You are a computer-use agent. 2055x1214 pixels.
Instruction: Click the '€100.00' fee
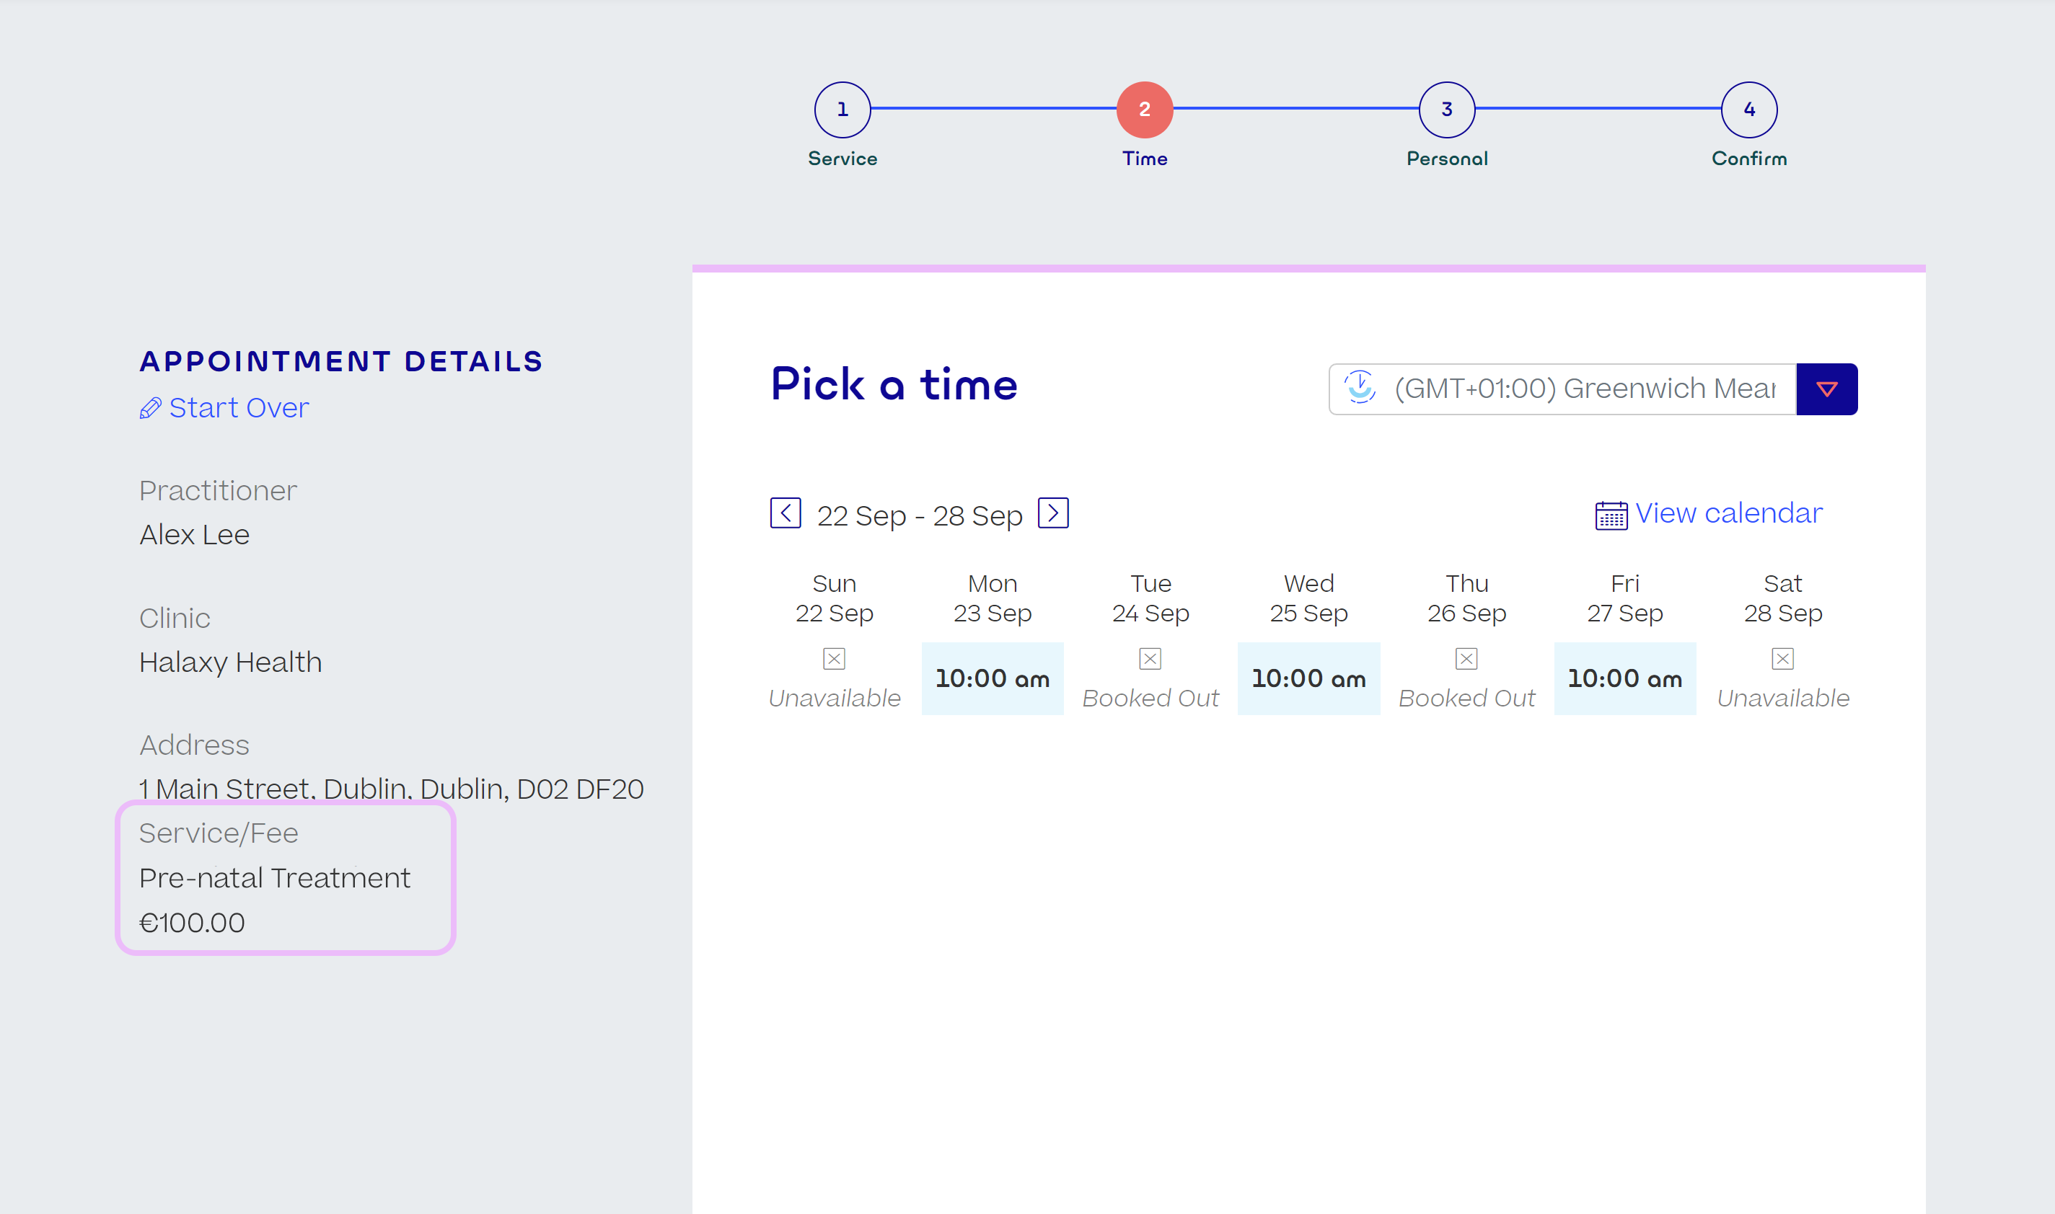(x=191, y=923)
